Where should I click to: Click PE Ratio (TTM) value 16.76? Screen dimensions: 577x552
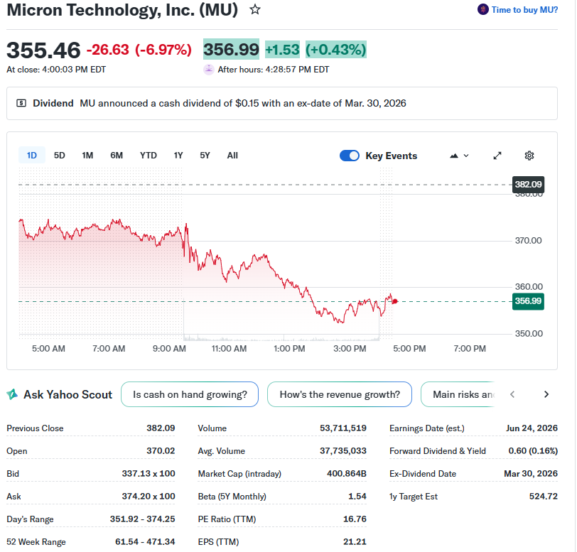(355, 519)
